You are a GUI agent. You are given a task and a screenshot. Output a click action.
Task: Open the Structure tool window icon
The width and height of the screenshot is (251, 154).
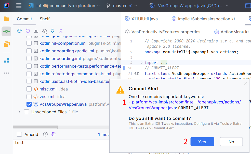6,60
